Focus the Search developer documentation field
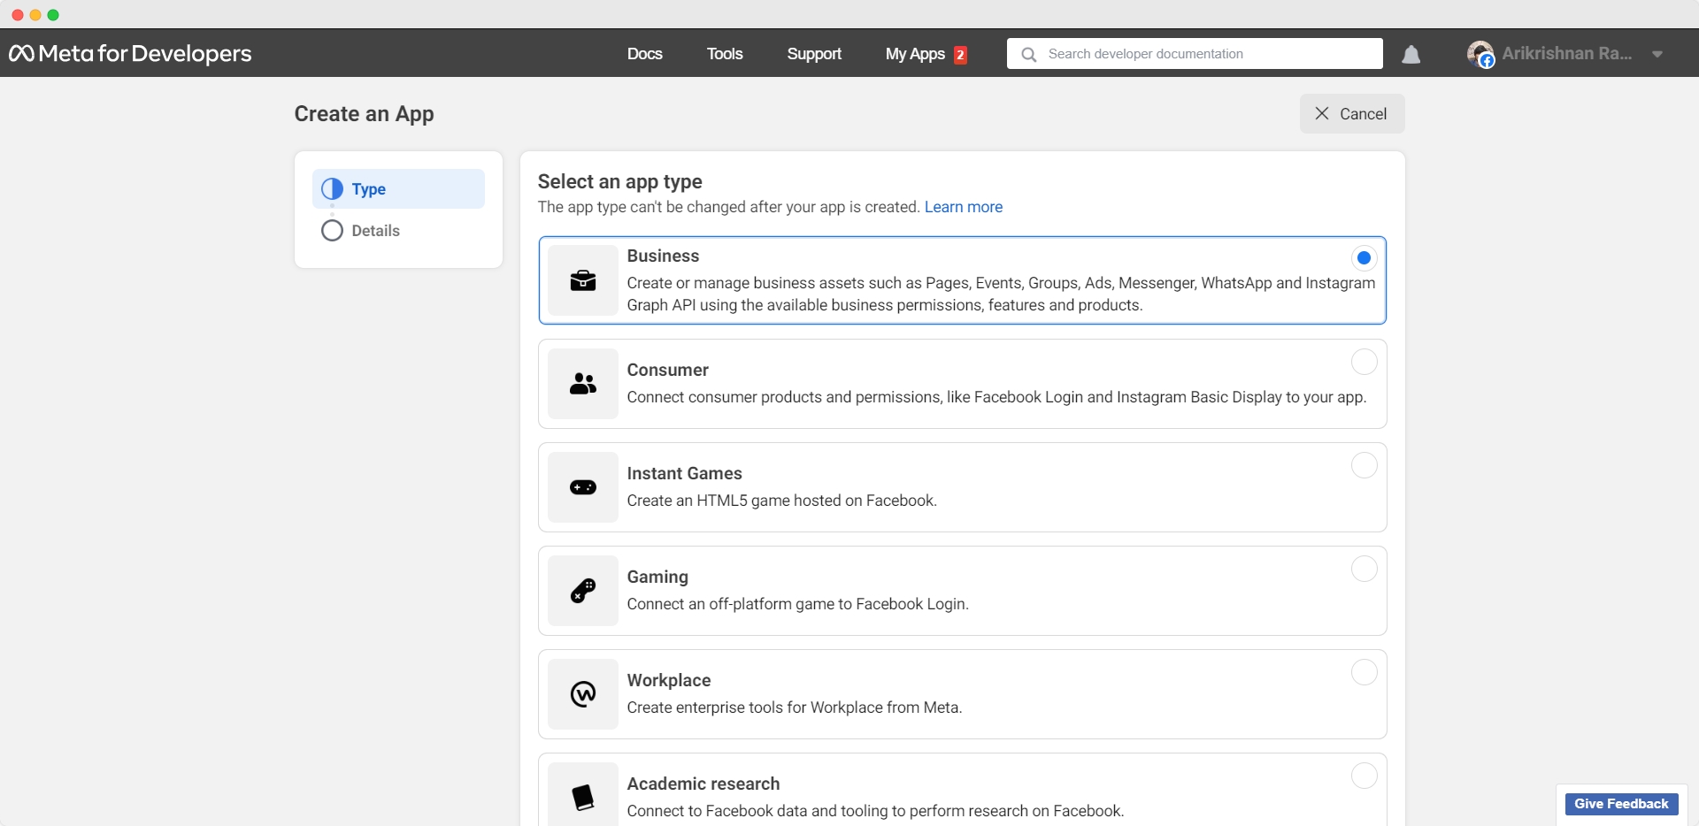The image size is (1699, 826). pos(1195,53)
